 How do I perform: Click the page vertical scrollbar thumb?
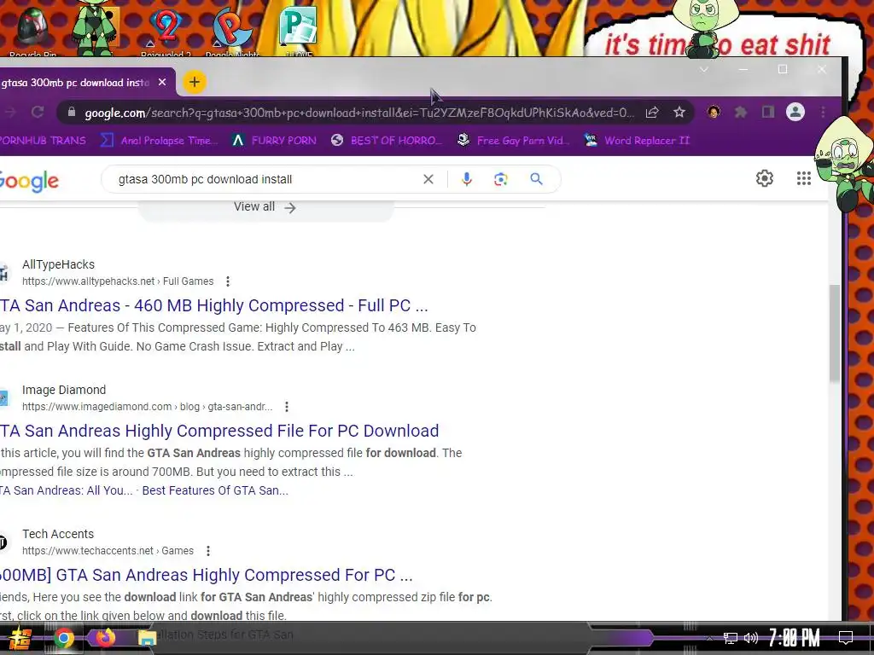pos(835,334)
